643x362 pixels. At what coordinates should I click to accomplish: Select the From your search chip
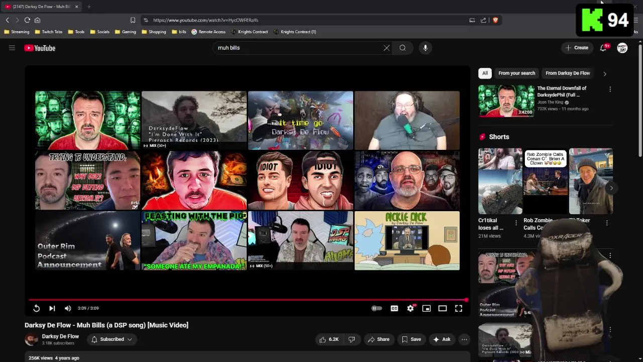click(516, 73)
